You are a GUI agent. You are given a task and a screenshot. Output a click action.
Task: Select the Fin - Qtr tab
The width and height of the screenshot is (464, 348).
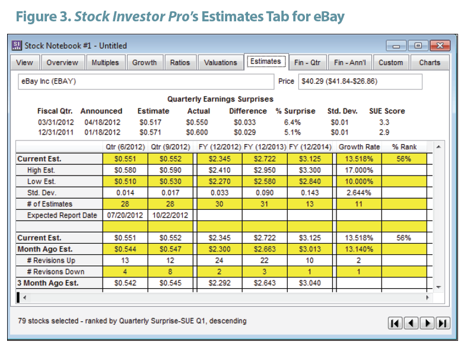[307, 63]
